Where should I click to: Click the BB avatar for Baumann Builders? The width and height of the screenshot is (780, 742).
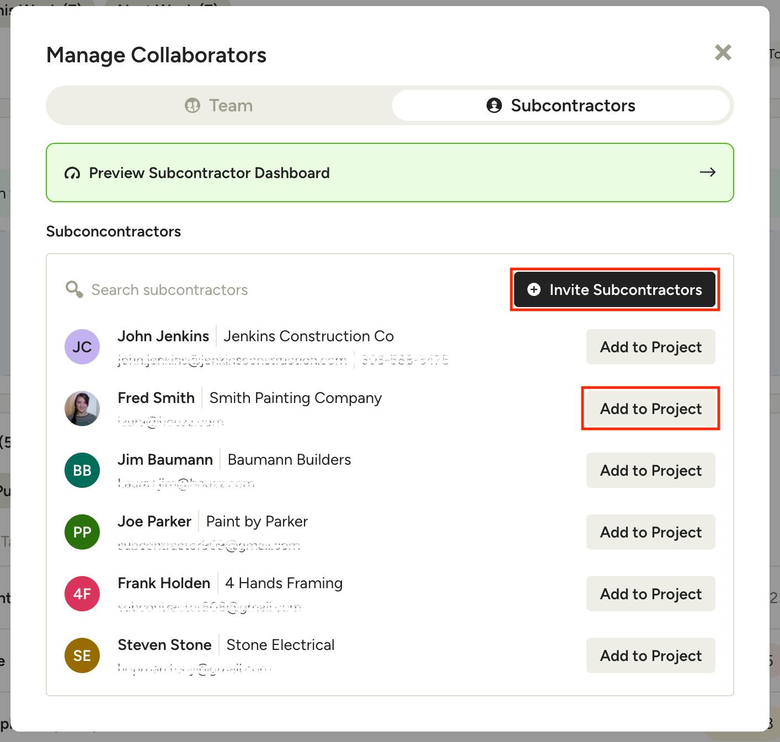[82, 470]
